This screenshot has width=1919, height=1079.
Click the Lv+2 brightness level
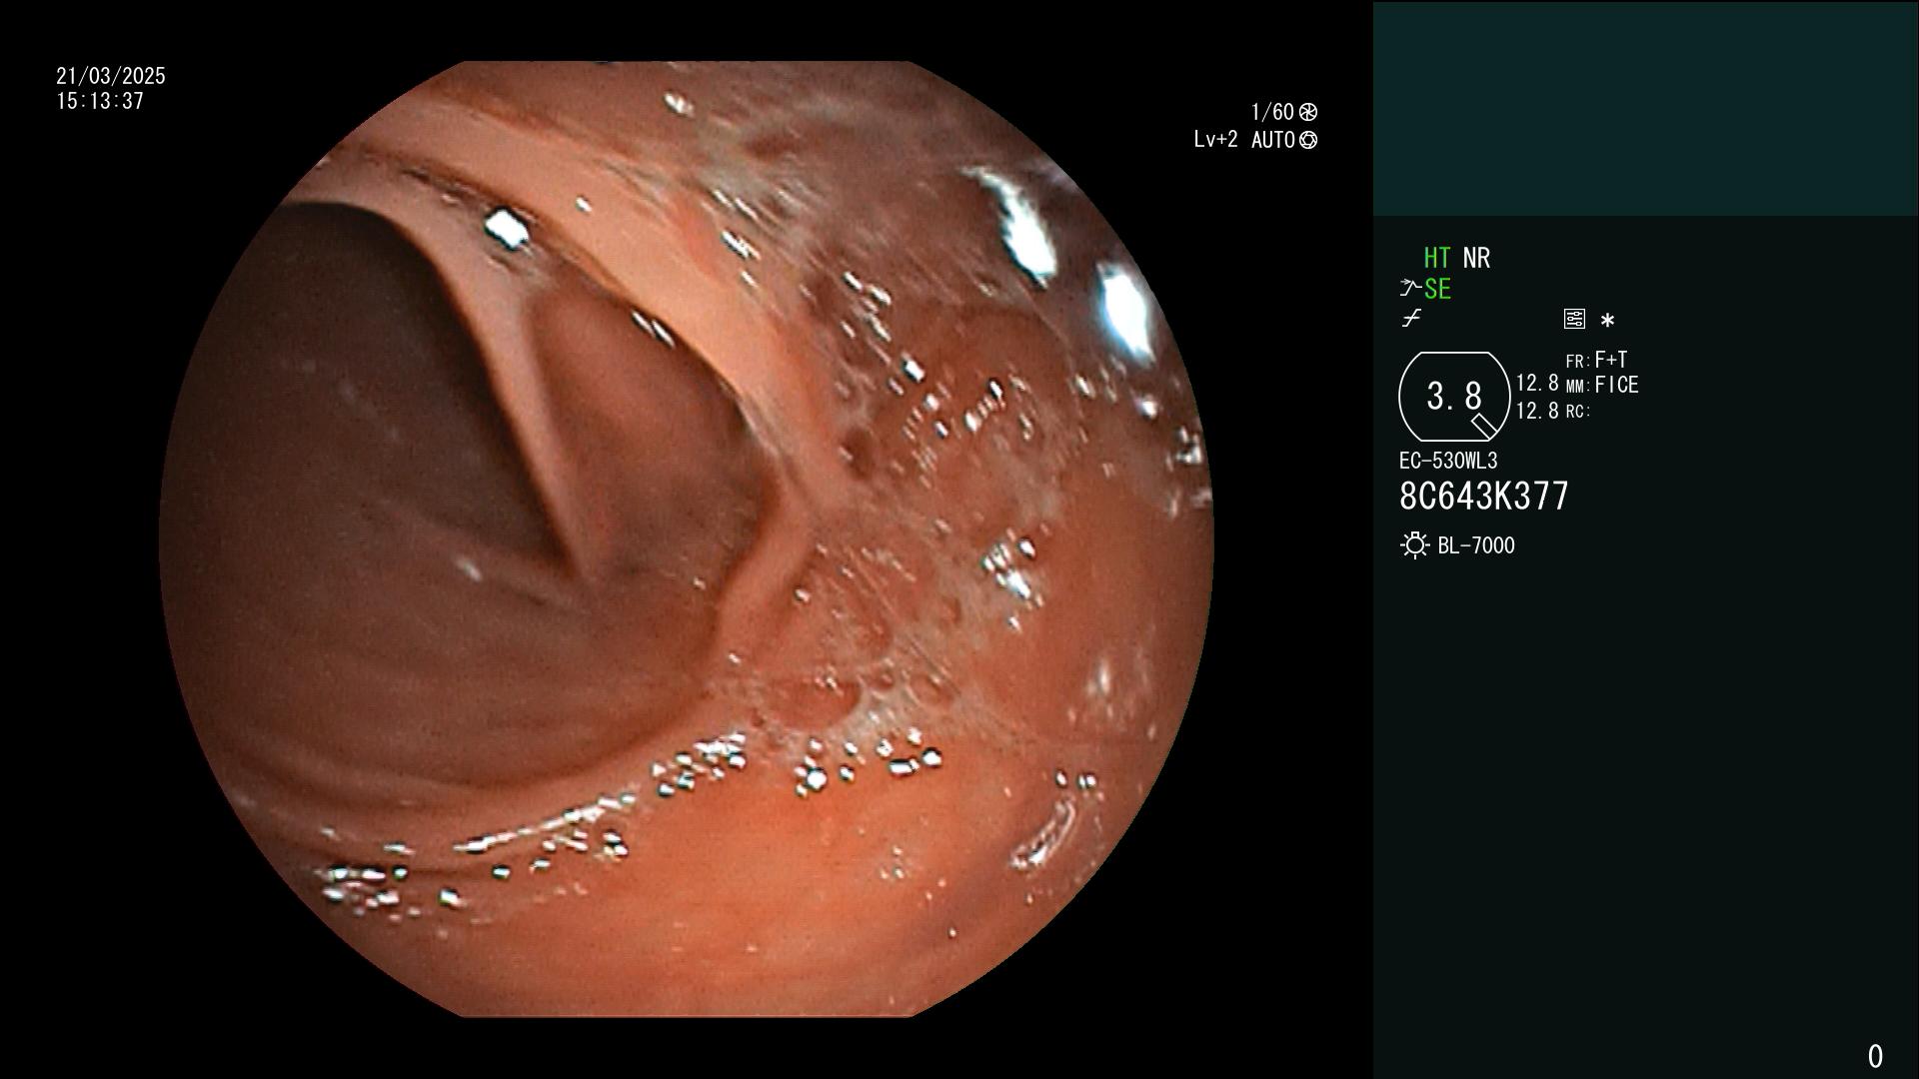1215,140
